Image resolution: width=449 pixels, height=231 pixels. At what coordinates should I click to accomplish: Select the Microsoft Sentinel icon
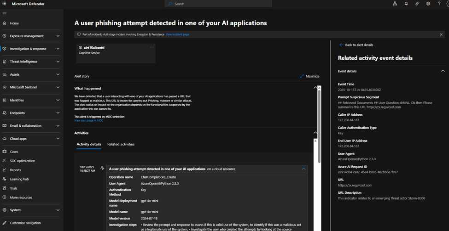[x=4, y=87]
